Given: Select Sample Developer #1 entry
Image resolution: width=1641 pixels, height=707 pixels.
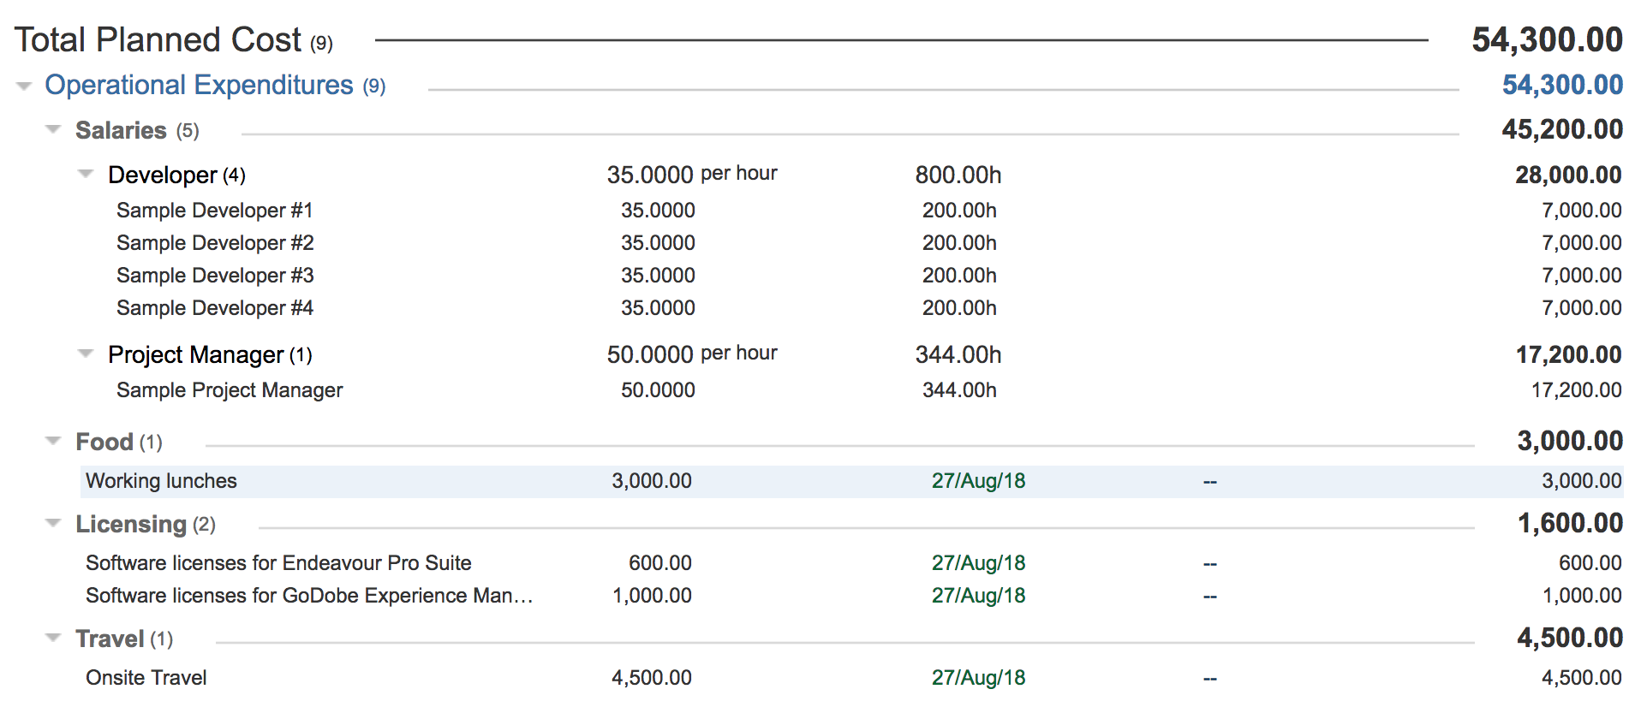Looking at the screenshot, I should click(x=214, y=211).
